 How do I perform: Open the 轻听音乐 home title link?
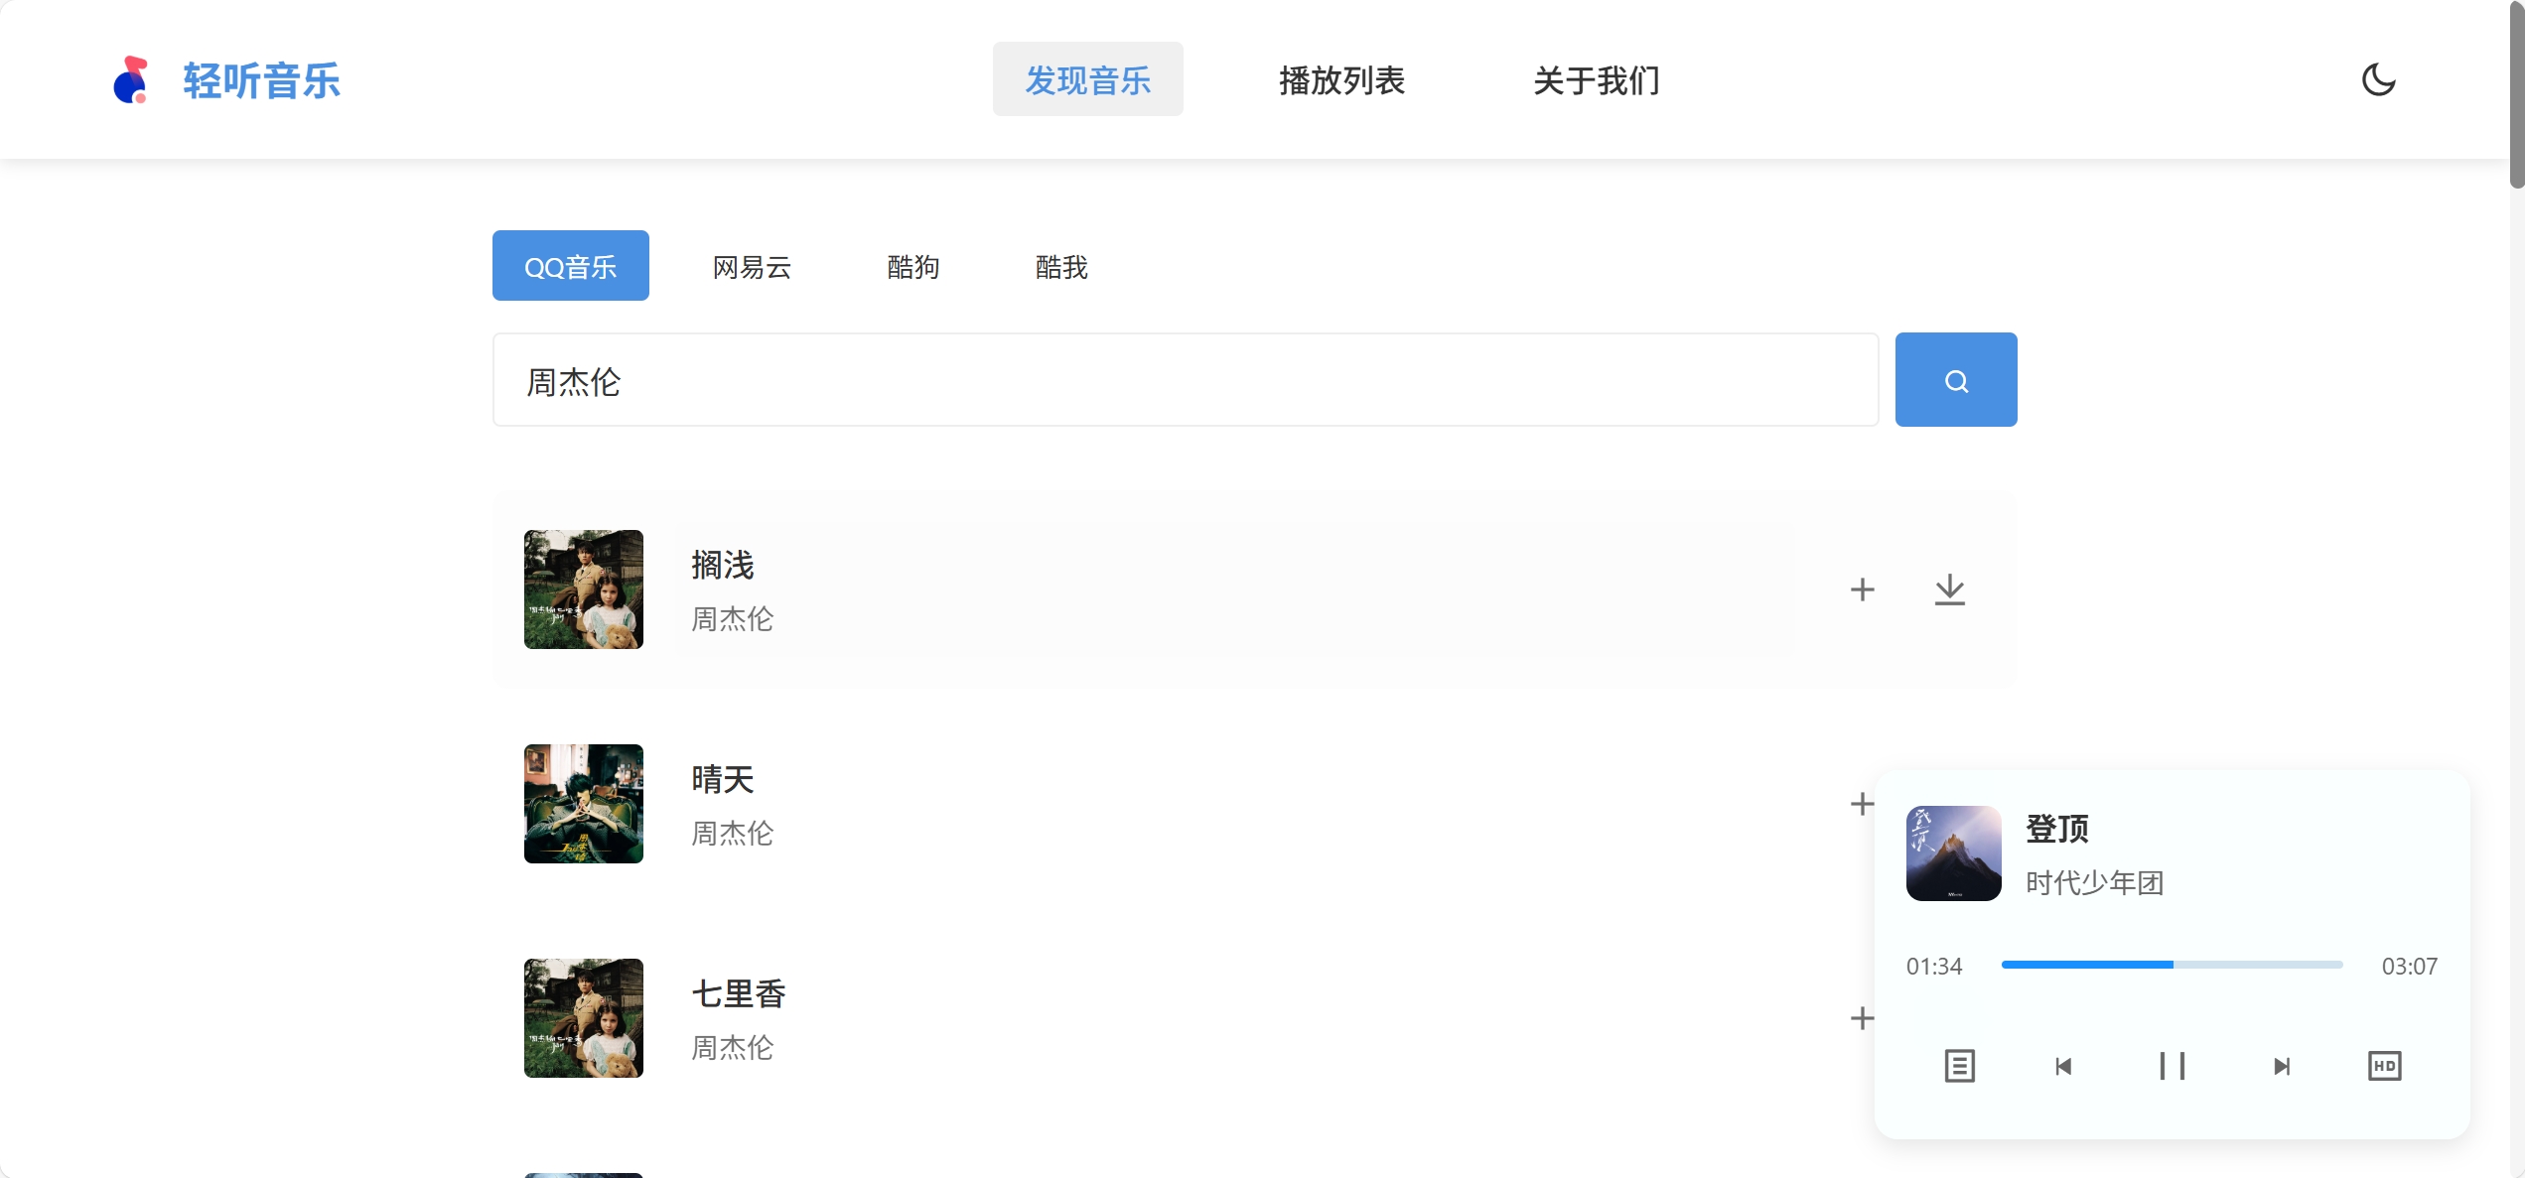tap(262, 80)
